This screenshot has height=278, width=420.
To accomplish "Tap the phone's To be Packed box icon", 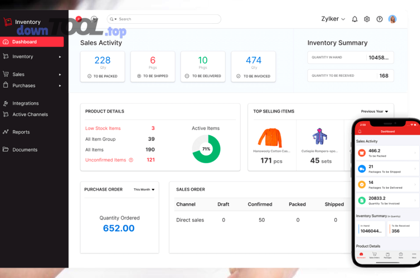I will pyautogui.click(x=362, y=153).
